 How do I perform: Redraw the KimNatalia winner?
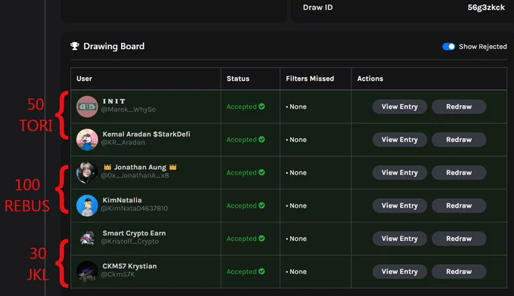pos(459,205)
